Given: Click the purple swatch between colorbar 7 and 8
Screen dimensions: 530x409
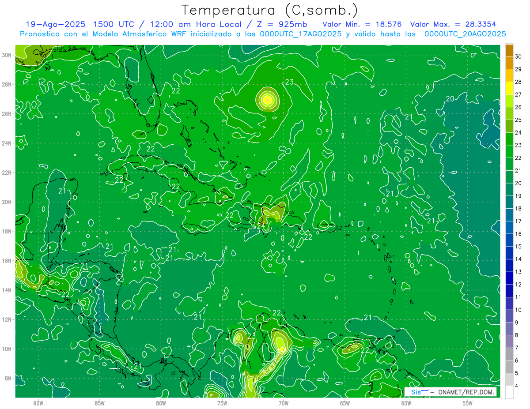Looking at the screenshot, I should pos(509,341).
